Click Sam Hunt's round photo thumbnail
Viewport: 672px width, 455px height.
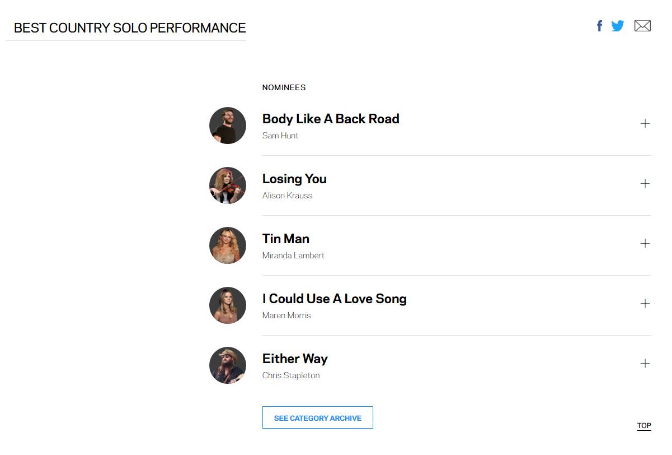click(x=228, y=126)
